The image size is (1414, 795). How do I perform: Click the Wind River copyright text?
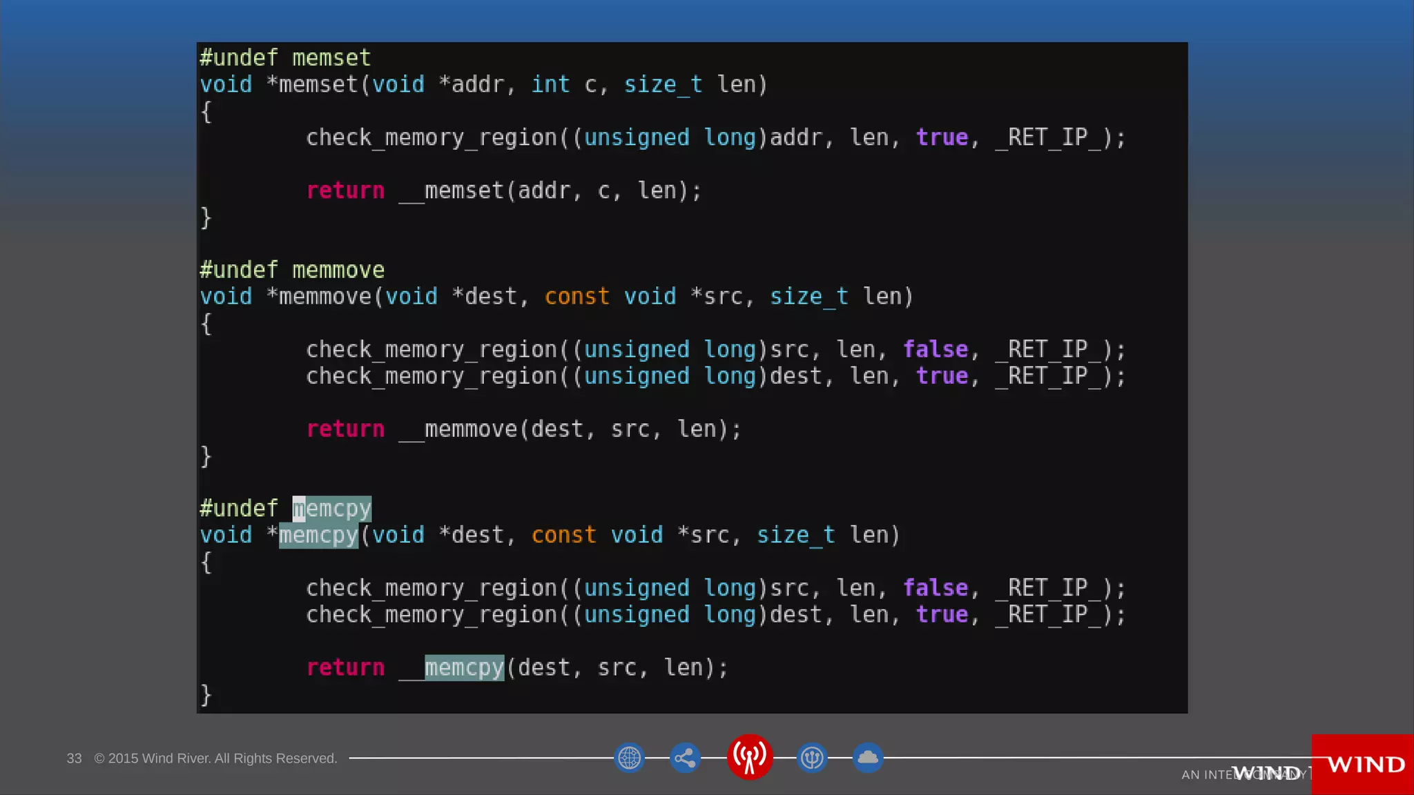(x=215, y=758)
